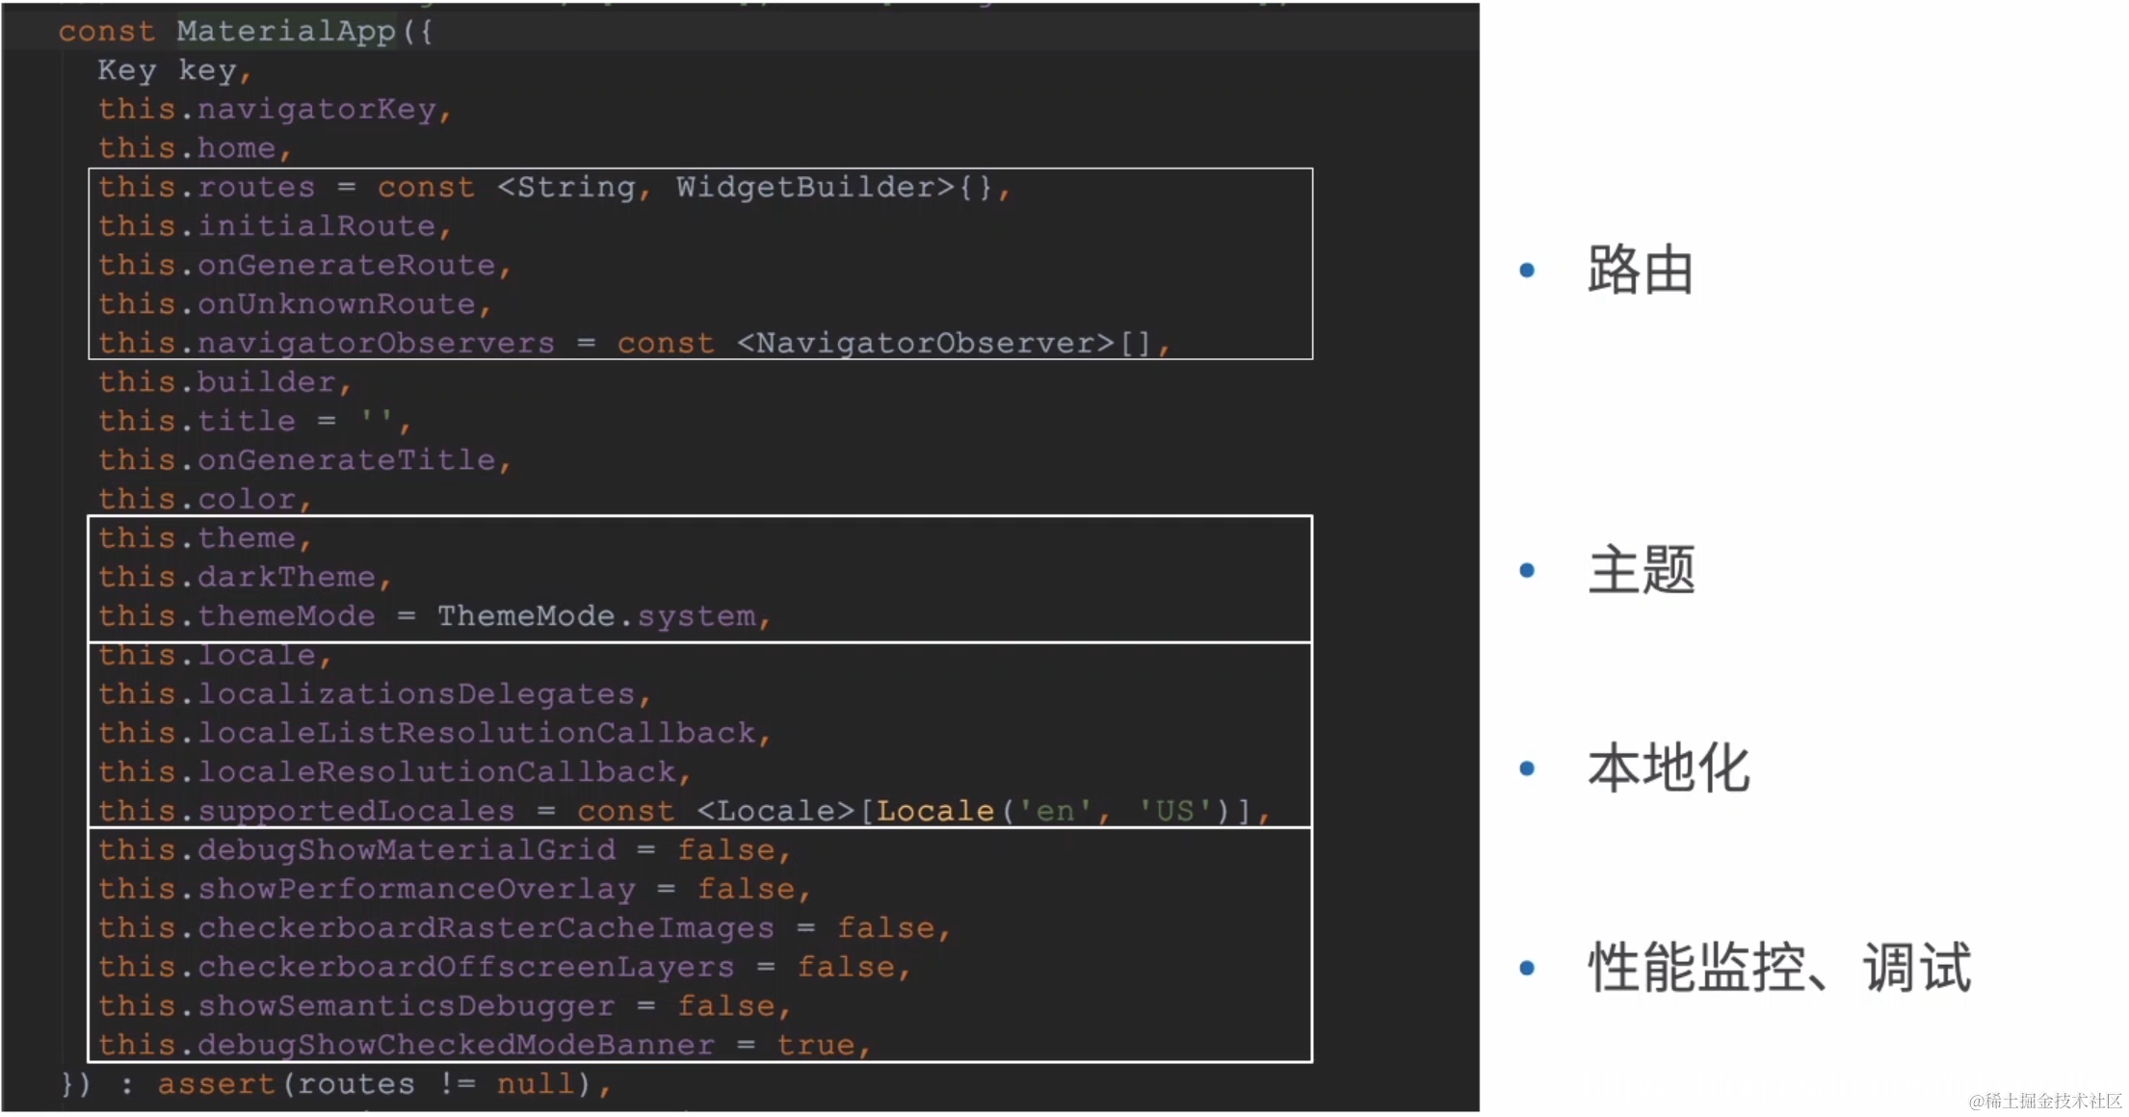Click ThemeMode.system default value
Screen dimensions: 2129x1117
point(597,616)
